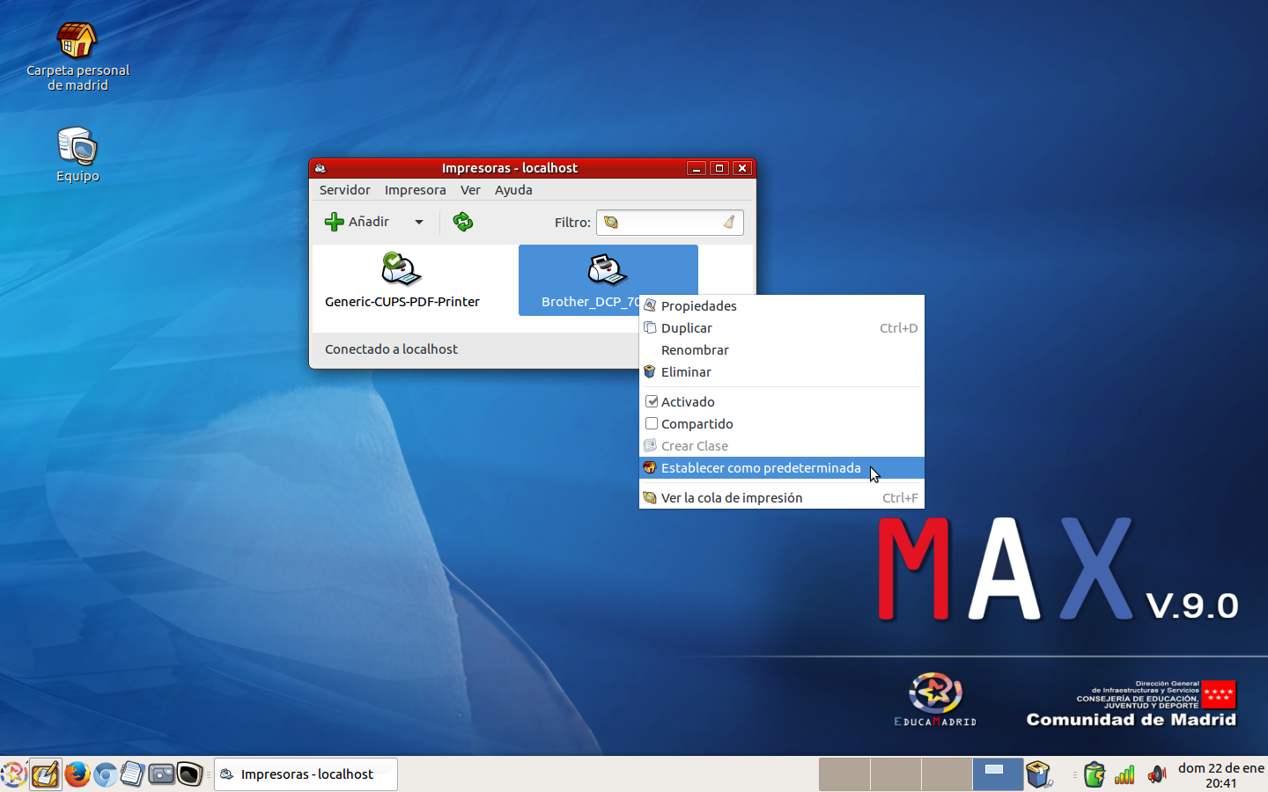
Task: Launch the text editor from taskbar
Action: (45, 774)
